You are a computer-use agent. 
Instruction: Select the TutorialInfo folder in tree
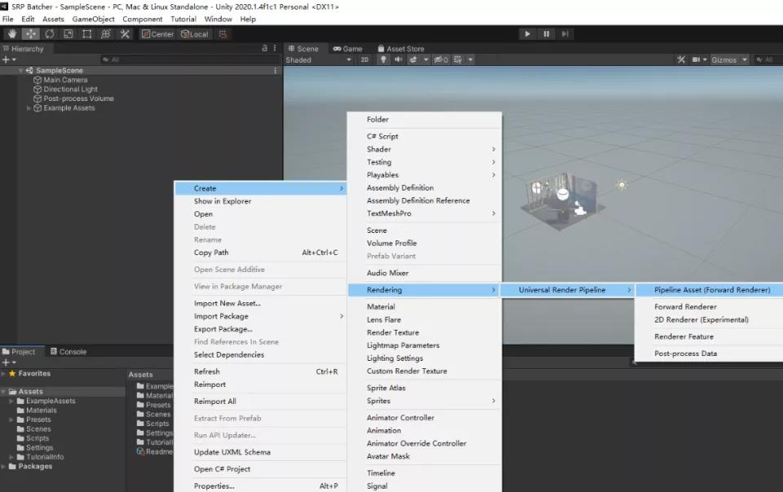point(45,457)
